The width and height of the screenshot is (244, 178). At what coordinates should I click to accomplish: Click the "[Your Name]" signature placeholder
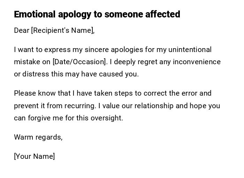(34, 156)
